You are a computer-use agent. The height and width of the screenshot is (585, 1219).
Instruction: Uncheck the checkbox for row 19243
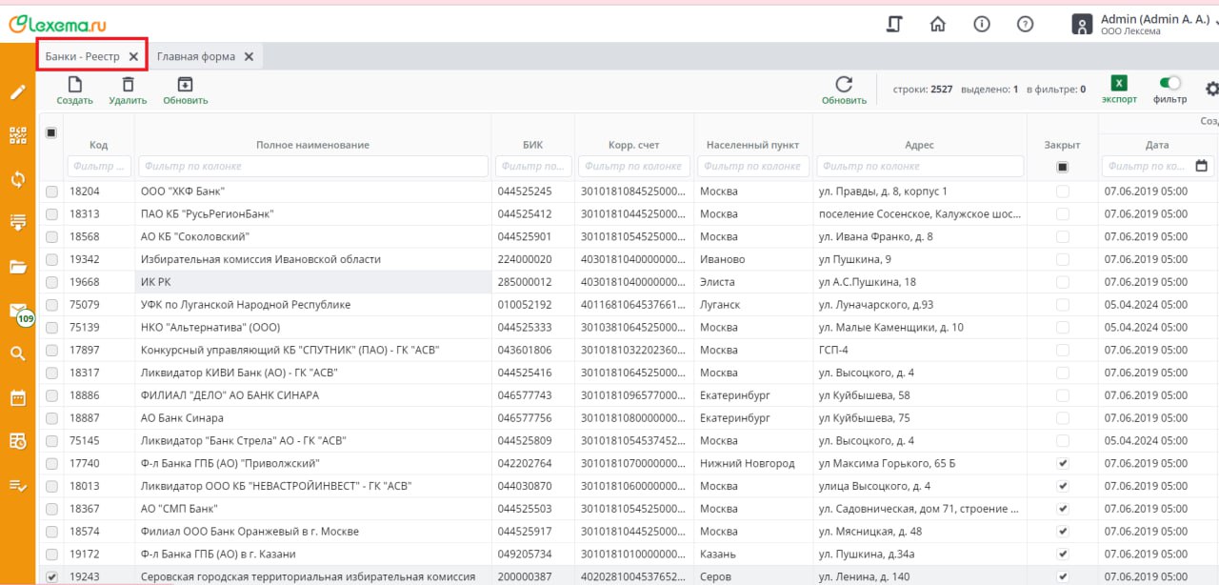point(52,576)
